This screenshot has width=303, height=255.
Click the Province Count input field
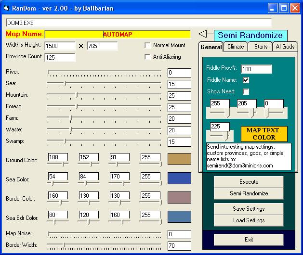[60, 57]
